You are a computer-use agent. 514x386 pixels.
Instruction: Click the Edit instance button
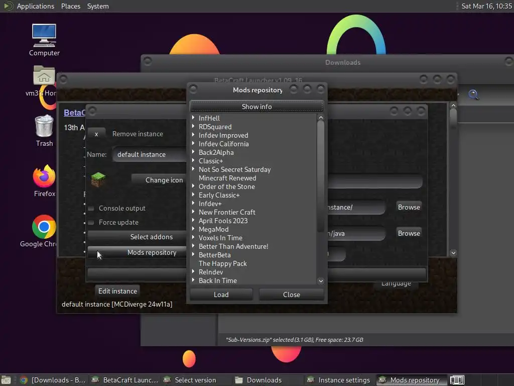(117, 291)
